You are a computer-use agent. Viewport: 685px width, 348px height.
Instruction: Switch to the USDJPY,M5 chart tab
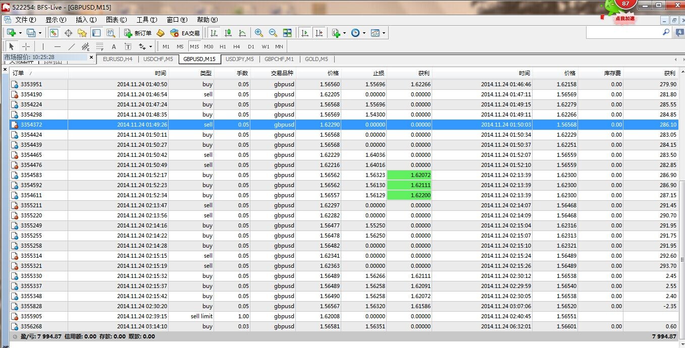240,59
